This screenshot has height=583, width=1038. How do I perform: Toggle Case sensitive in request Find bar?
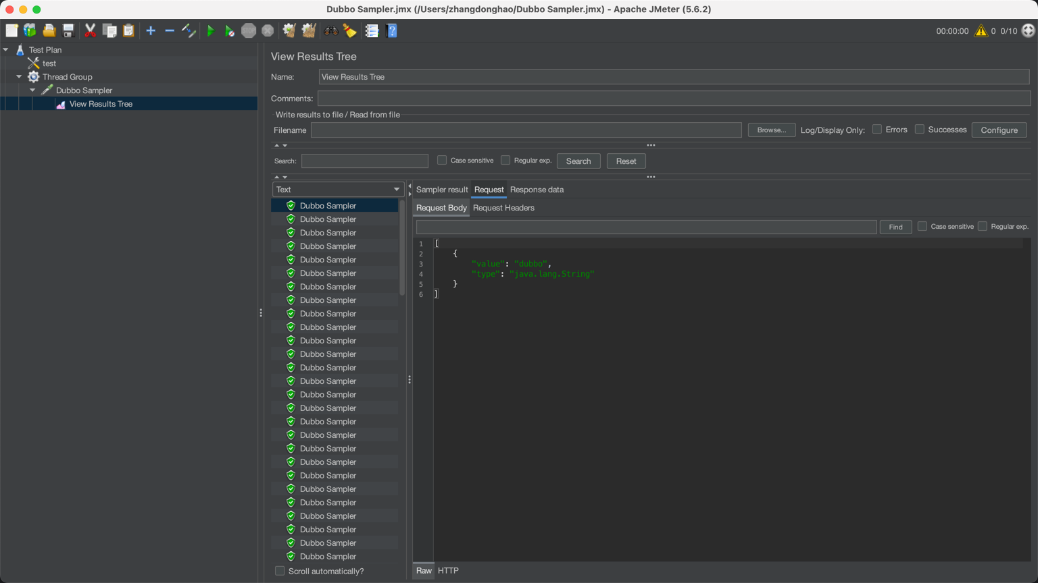tap(922, 226)
